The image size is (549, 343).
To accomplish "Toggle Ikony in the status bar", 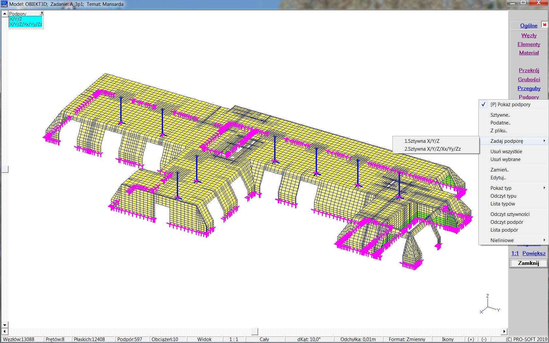I will coord(447,339).
